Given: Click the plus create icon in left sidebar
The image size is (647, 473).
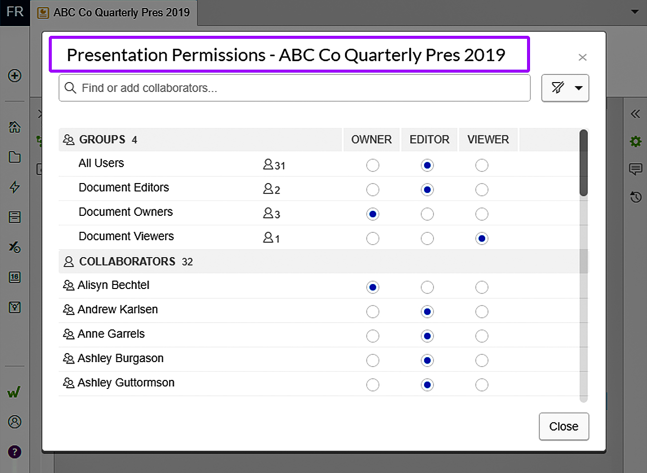Looking at the screenshot, I should point(15,76).
